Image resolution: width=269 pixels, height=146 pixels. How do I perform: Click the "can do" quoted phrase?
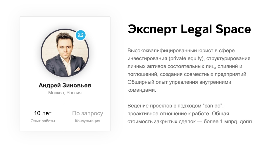click(x=213, y=106)
